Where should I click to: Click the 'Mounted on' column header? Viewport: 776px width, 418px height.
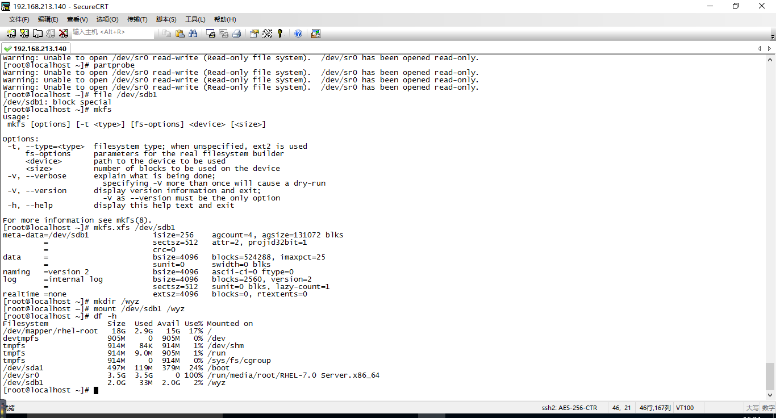coord(230,324)
